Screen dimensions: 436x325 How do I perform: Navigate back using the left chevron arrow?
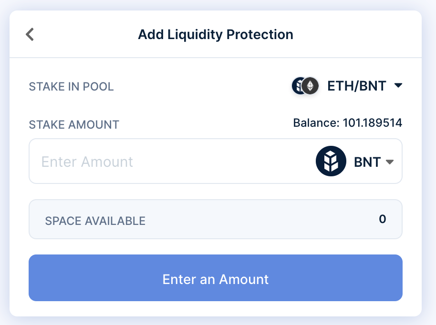30,34
